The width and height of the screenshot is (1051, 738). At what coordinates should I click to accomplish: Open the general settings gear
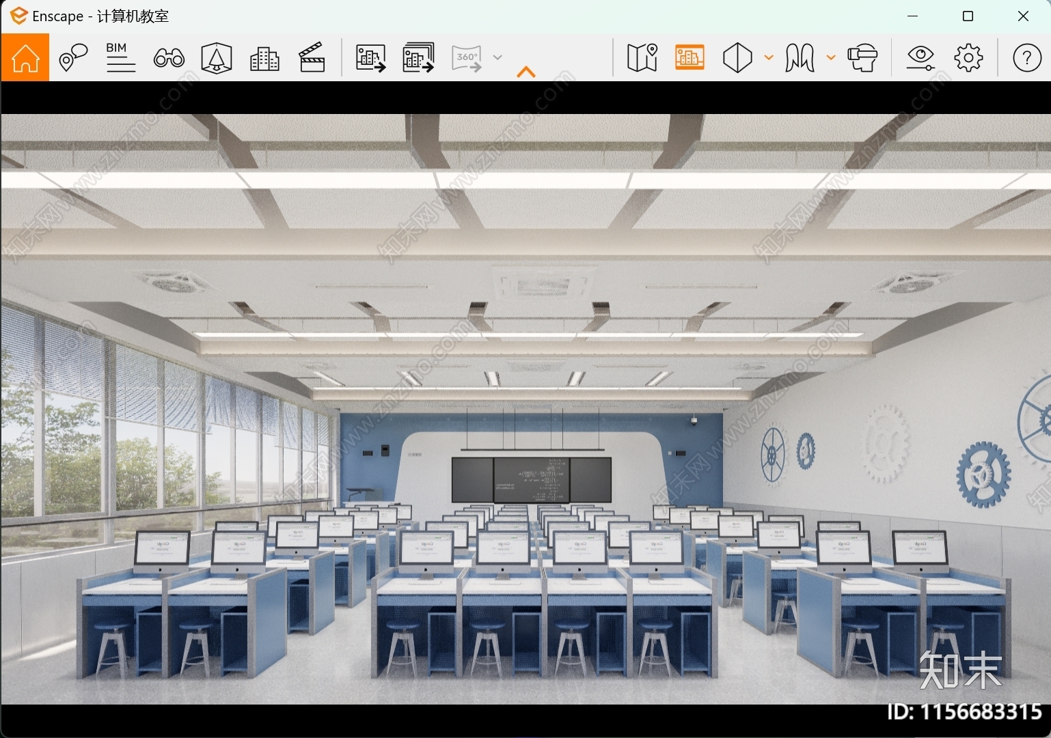[968, 58]
